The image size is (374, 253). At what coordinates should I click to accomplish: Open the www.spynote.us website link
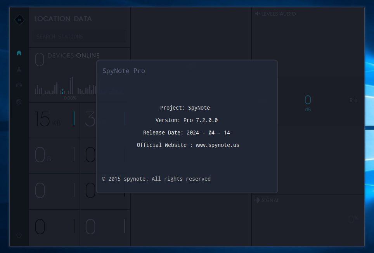[x=217, y=145]
